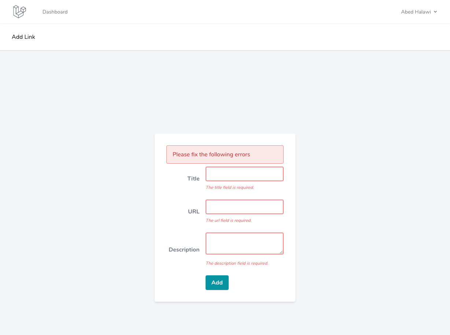The width and height of the screenshot is (450, 335).
Task: Select the url field is required message
Action: (x=228, y=220)
